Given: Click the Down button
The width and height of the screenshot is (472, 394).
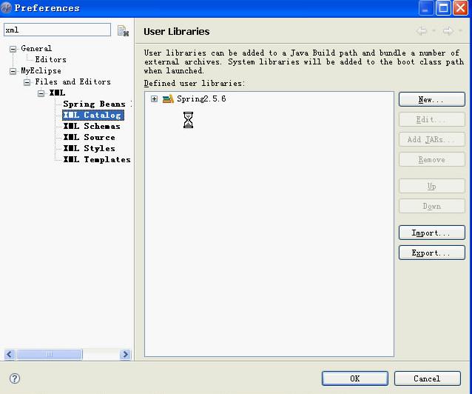Looking at the screenshot, I should coord(431,206).
